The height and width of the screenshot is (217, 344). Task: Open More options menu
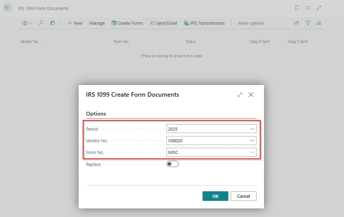click(x=251, y=23)
